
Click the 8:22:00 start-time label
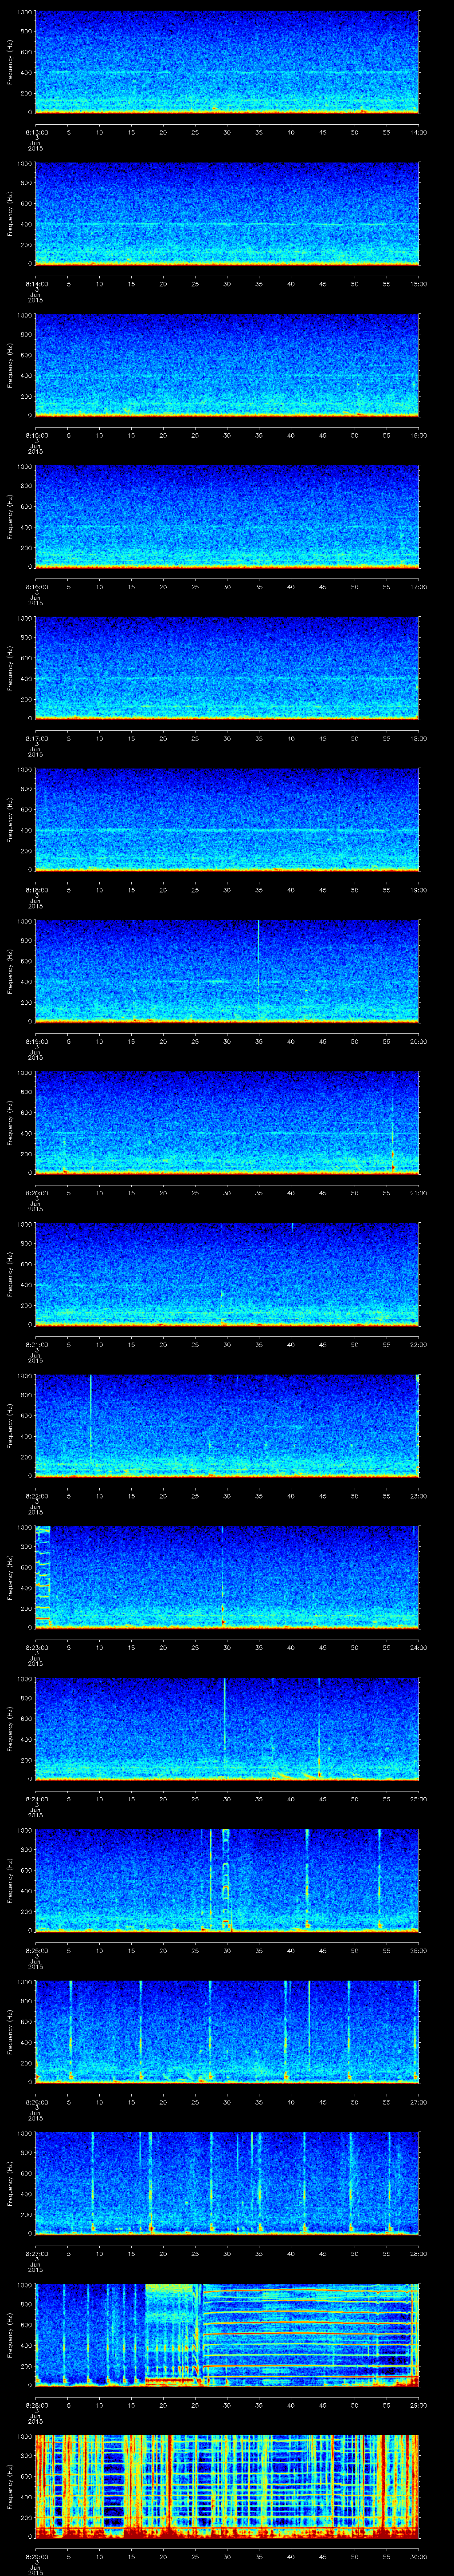pyautogui.click(x=36, y=1495)
